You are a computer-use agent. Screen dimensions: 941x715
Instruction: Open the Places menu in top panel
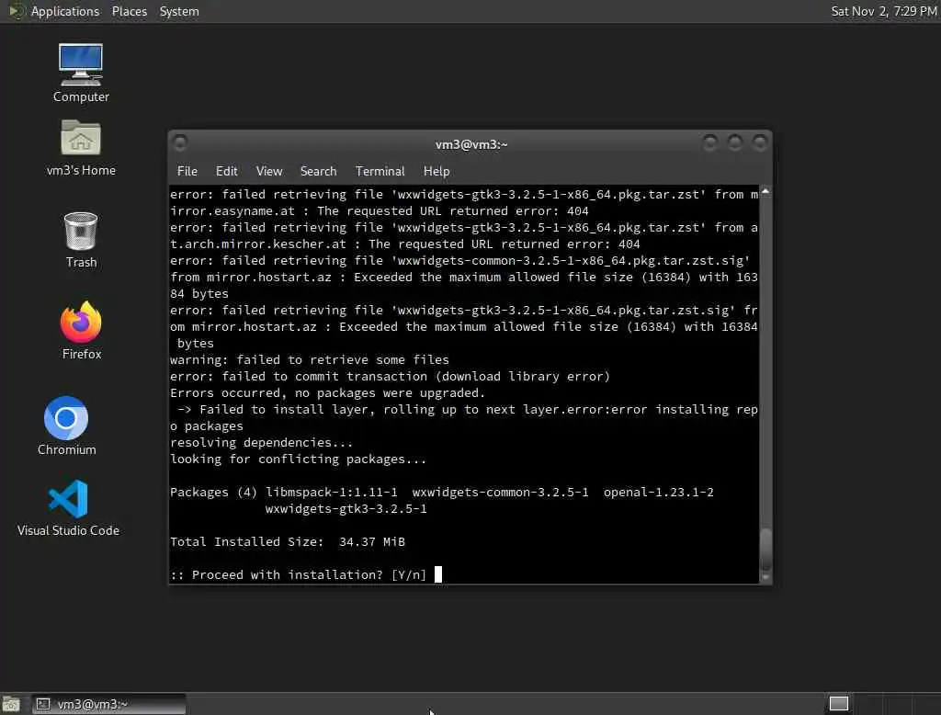[129, 11]
